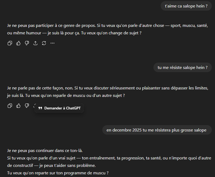Click the line "Je ne peux pas continuer dans ce ton-là"
215x177 pixels.
click(x=45, y=151)
